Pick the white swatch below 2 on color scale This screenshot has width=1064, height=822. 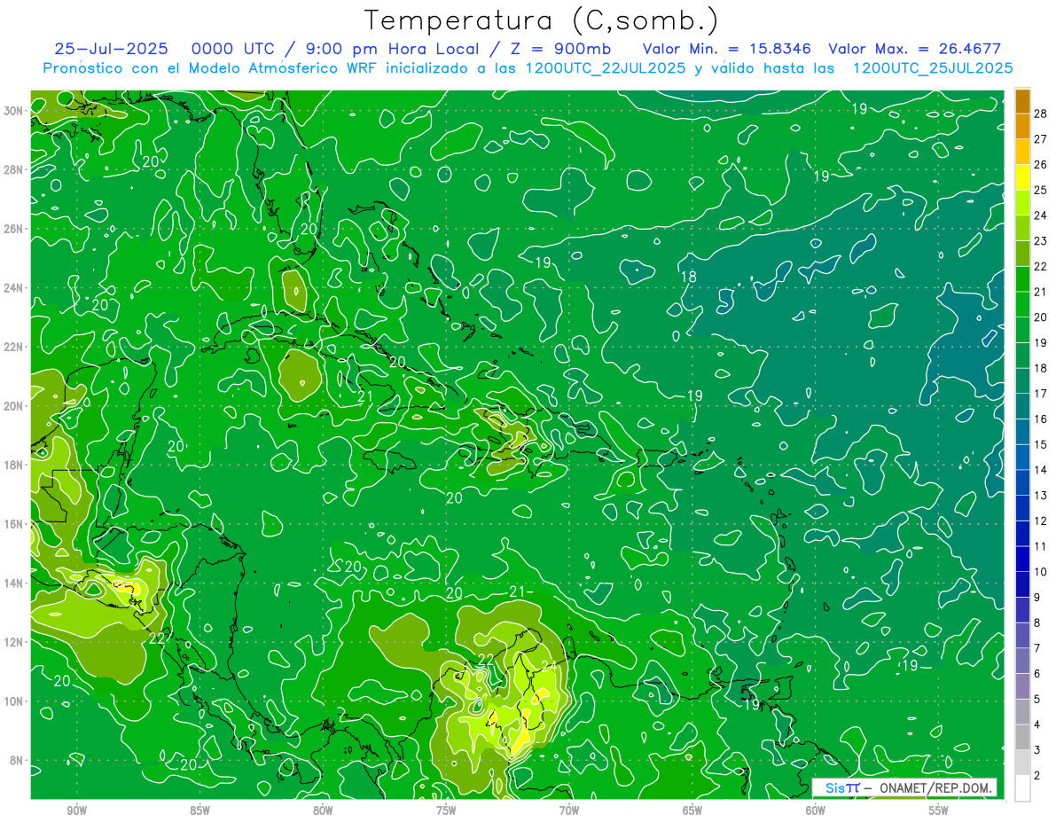click(x=1022, y=787)
